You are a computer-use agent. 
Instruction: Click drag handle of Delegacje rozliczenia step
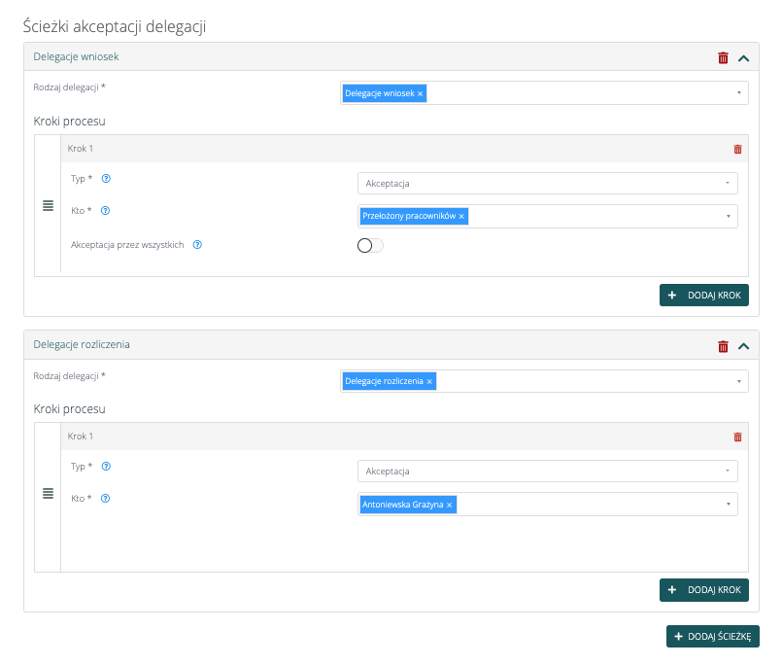48,494
